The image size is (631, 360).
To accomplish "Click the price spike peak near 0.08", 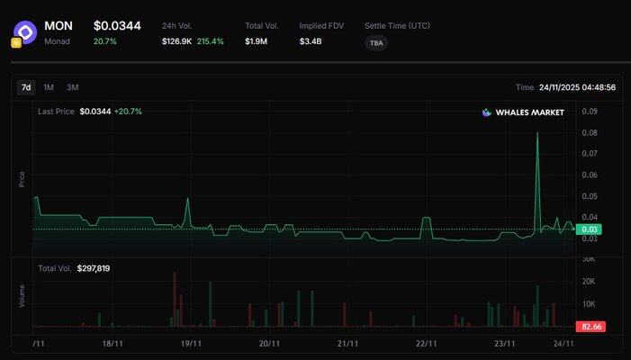I will click(x=537, y=133).
